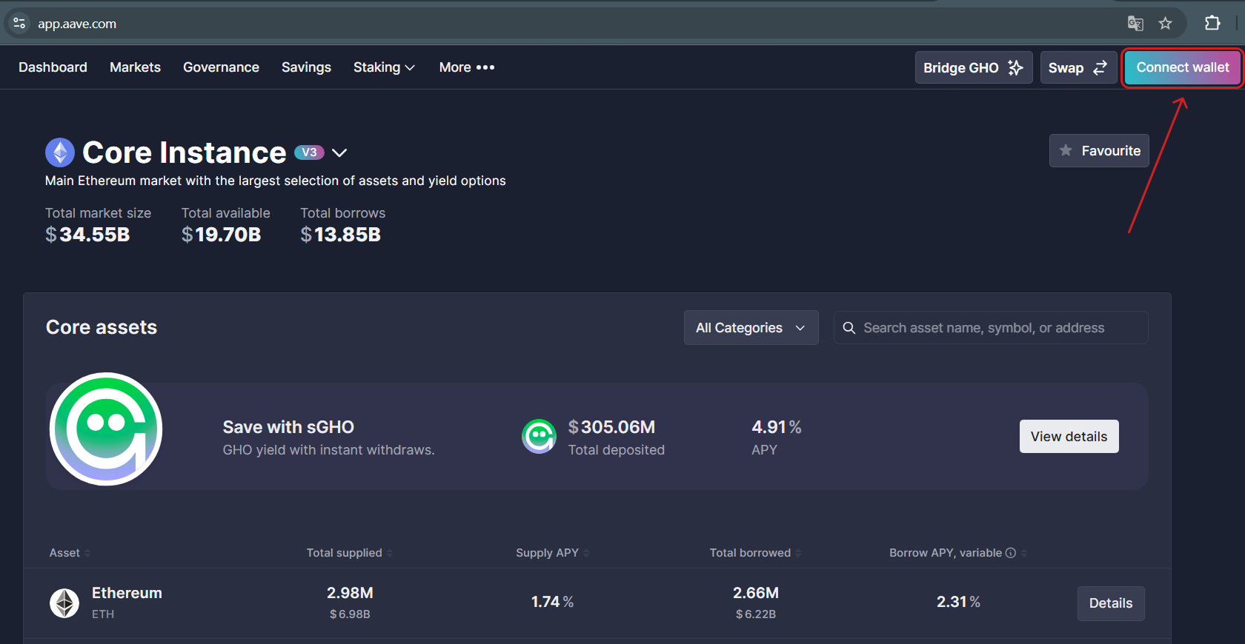The width and height of the screenshot is (1245, 644).
Task: Click the info icon next to Borrow APY, variable
Action: pyautogui.click(x=1010, y=553)
